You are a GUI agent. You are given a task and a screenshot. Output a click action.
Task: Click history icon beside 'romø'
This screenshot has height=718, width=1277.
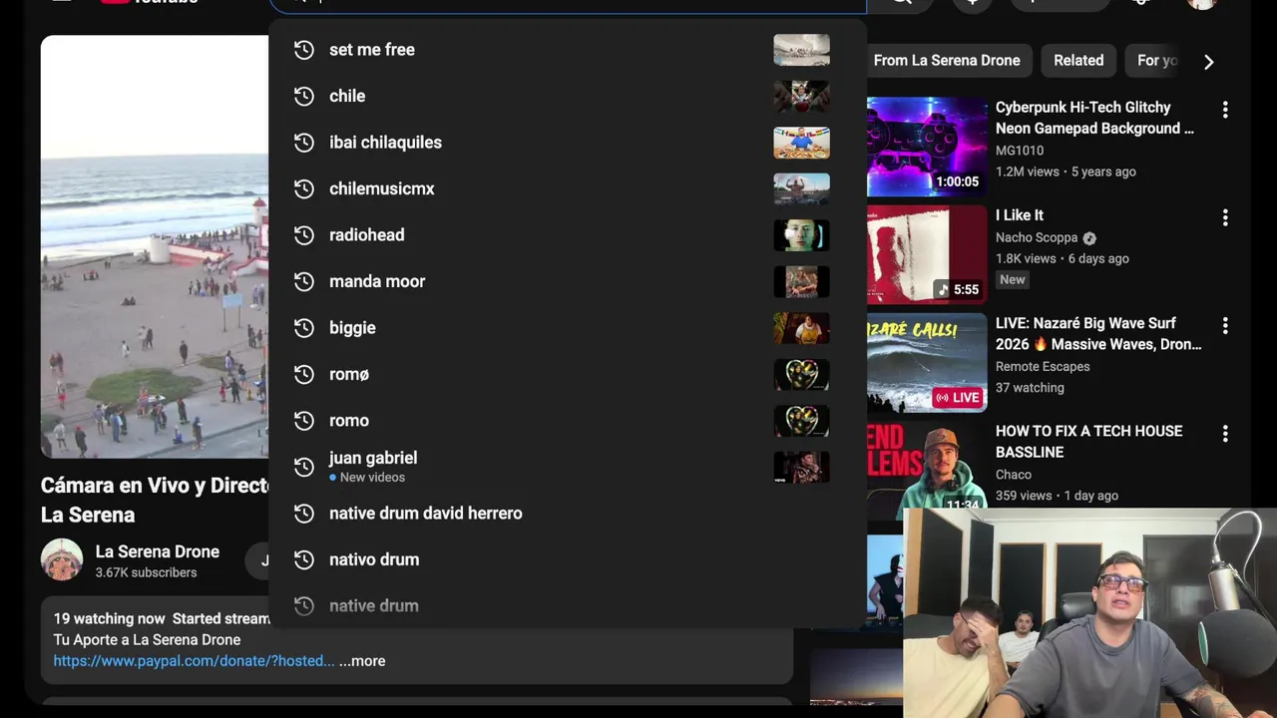(x=304, y=374)
